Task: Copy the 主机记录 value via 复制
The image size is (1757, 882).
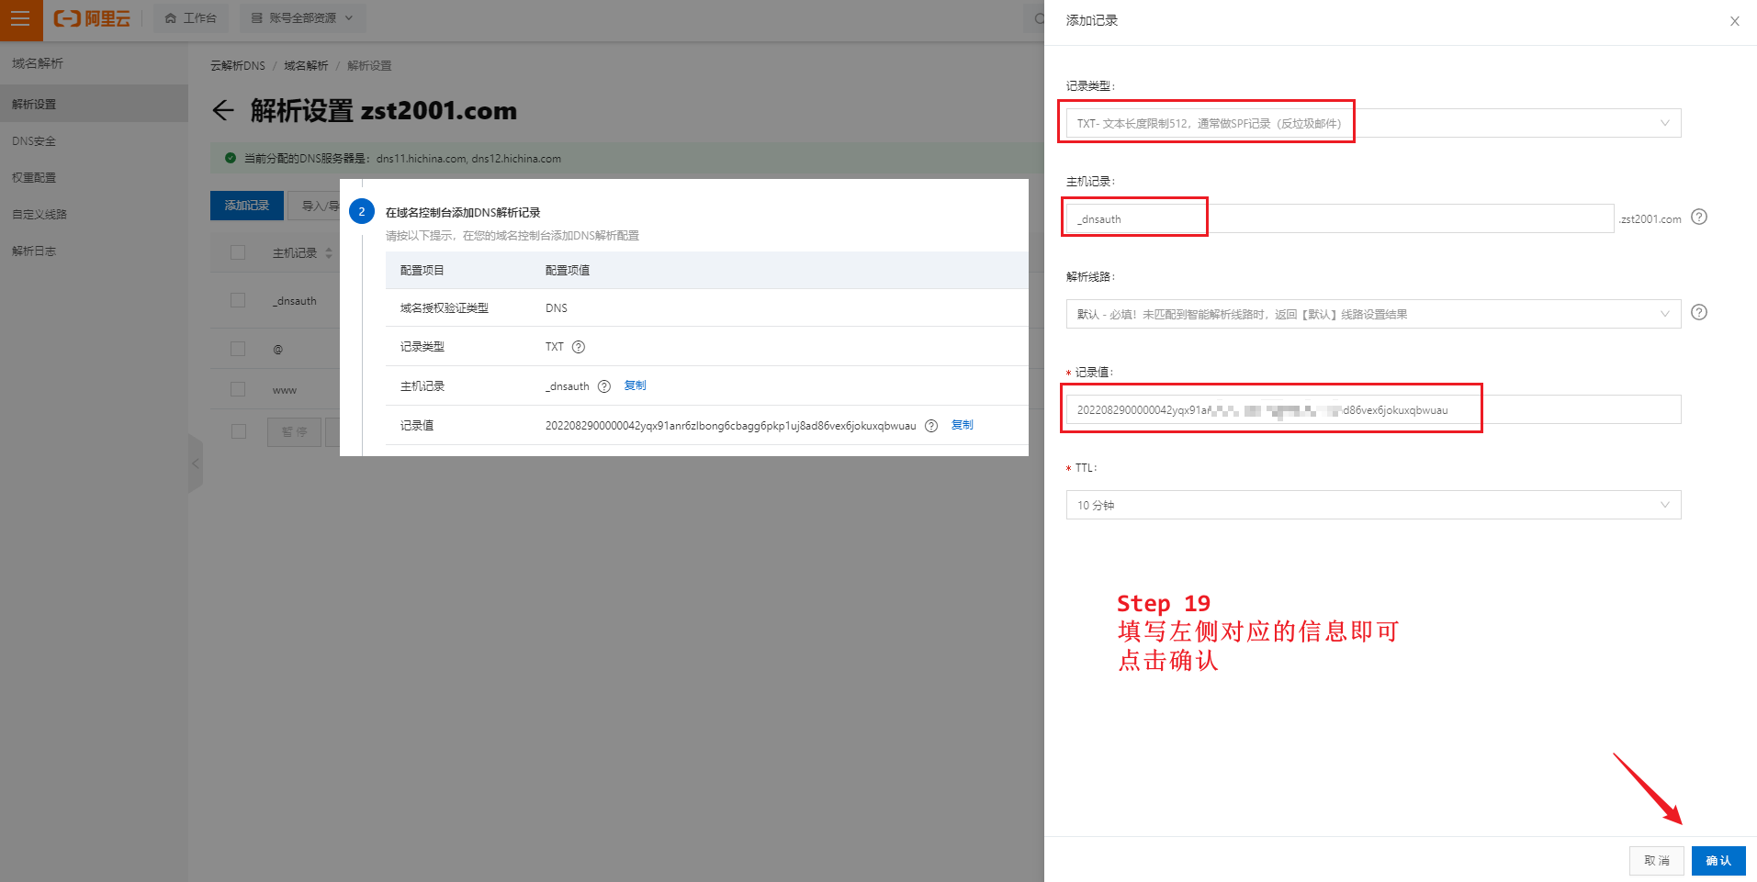Action: (x=635, y=385)
